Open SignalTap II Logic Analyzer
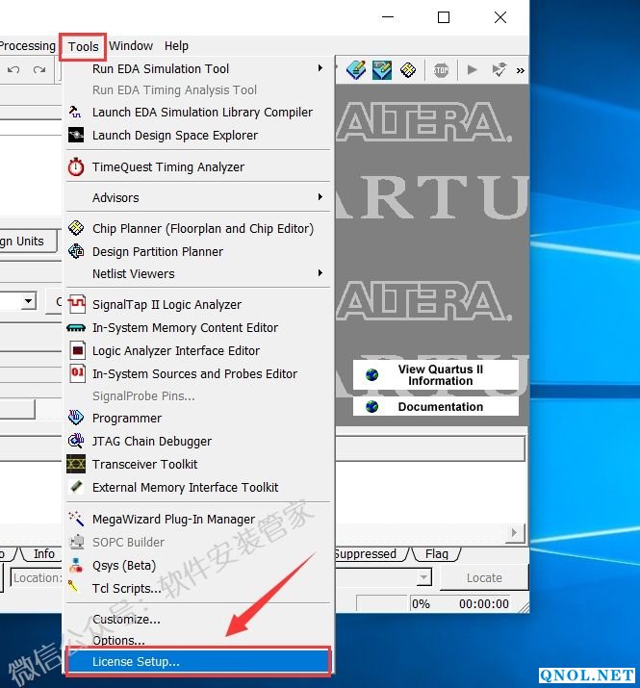 point(166,304)
